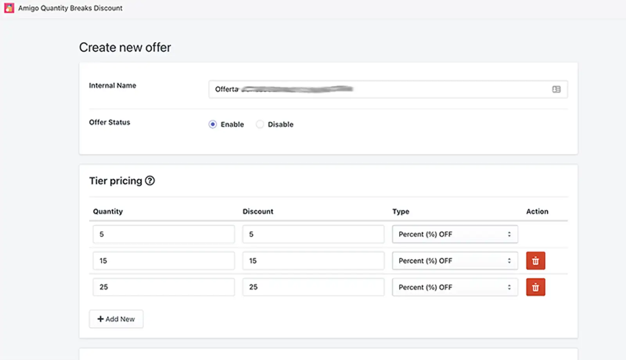Open Type dropdown for quantity 25 row

(x=455, y=287)
